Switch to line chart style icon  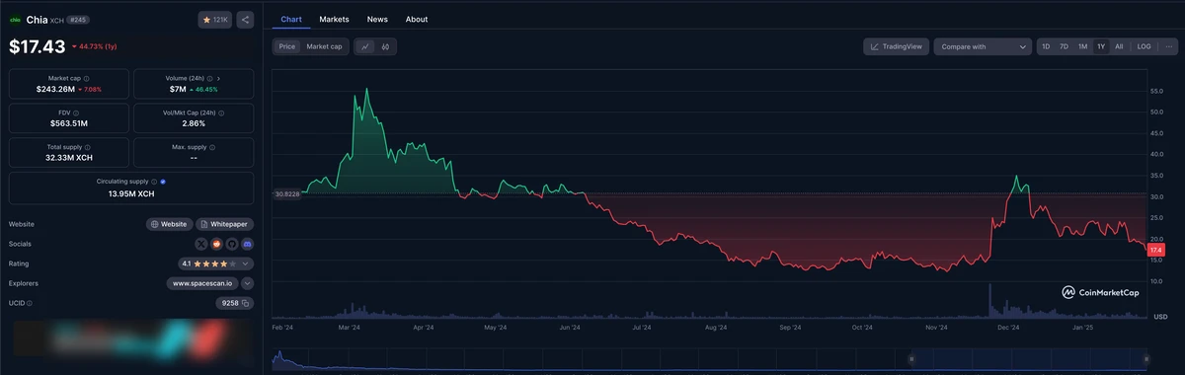tap(365, 46)
